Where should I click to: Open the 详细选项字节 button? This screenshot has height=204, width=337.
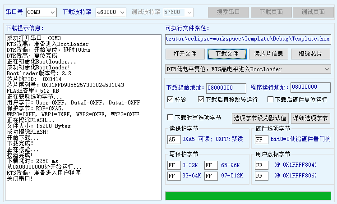310,118
